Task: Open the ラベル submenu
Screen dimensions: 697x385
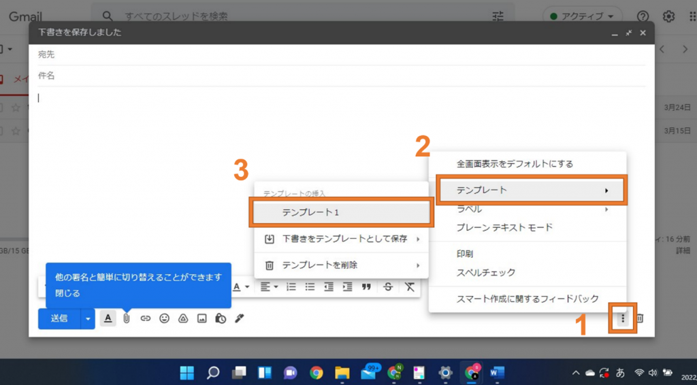Action: click(528, 209)
